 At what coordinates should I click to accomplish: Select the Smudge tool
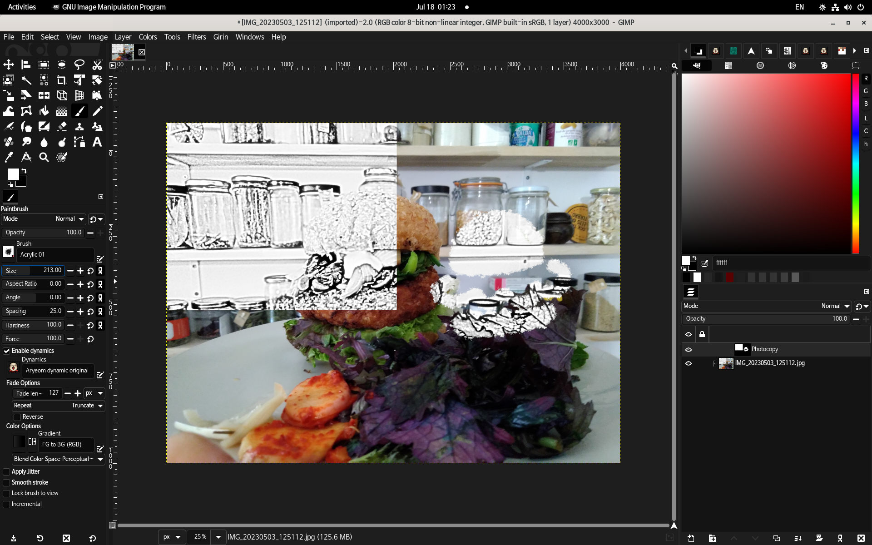click(26, 142)
